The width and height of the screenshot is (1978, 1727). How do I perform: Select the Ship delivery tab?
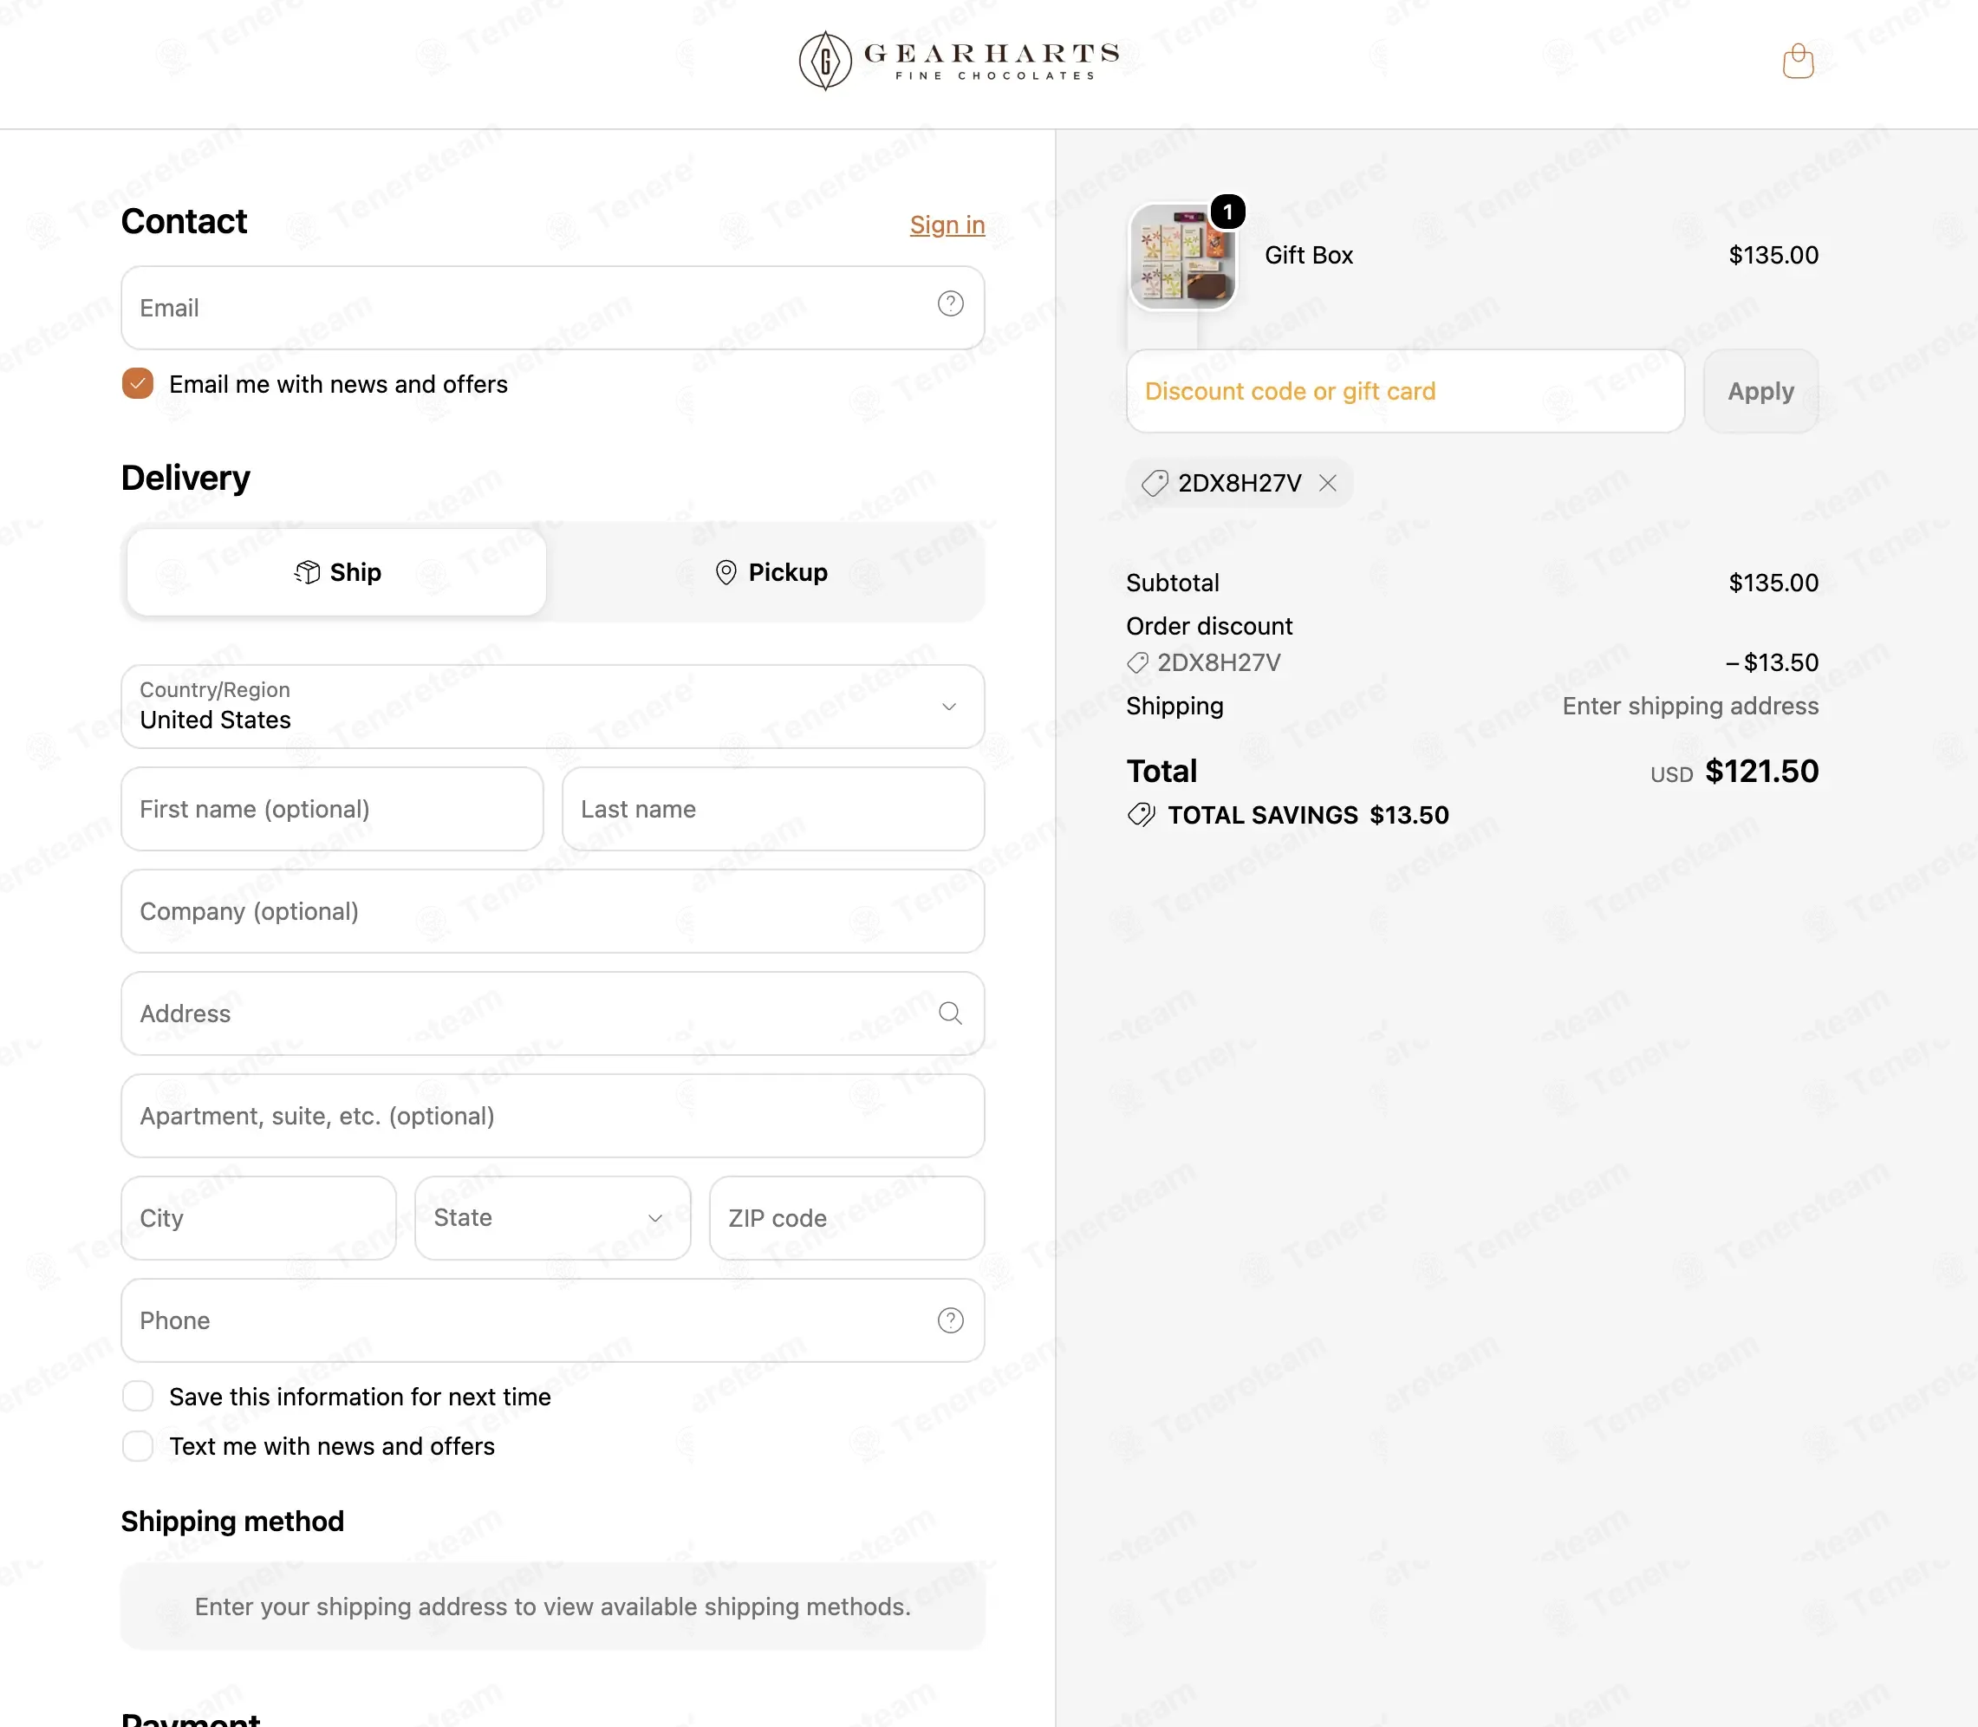coord(337,572)
